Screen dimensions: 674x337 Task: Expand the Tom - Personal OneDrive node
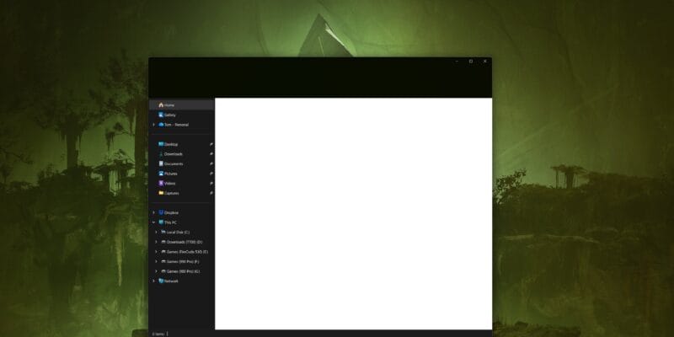(x=153, y=125)
